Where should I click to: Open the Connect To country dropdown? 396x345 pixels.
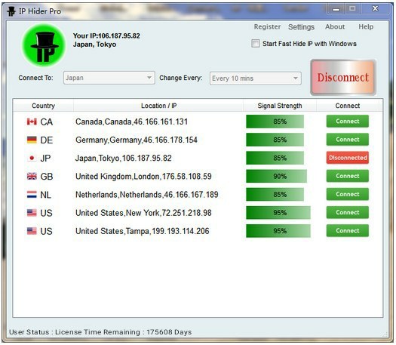[x=109, y=78]
